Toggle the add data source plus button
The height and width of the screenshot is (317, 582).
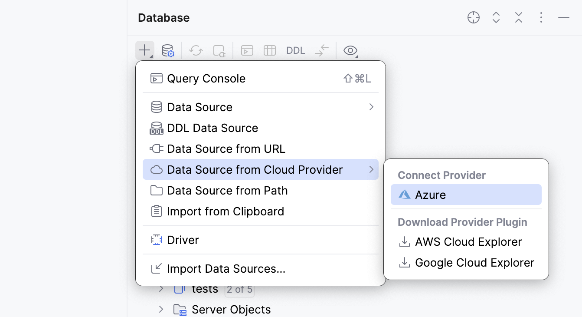(144, 50)
